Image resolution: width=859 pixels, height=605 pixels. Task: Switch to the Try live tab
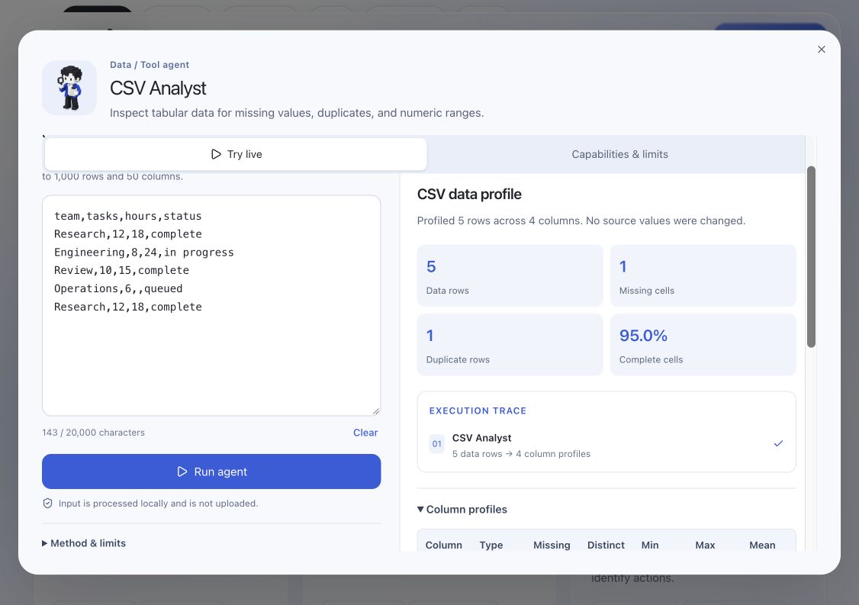click(x=236, y=154)
